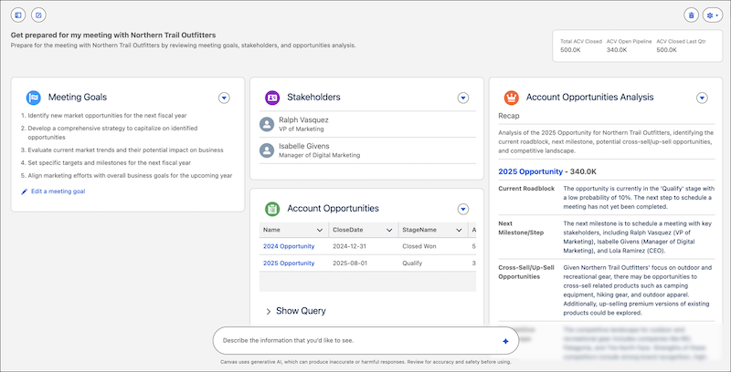Image resolution: width=731 pixels, height=372 pixels.
Task: Click stakeholder name Isabelle Givens
Action: 304,146
